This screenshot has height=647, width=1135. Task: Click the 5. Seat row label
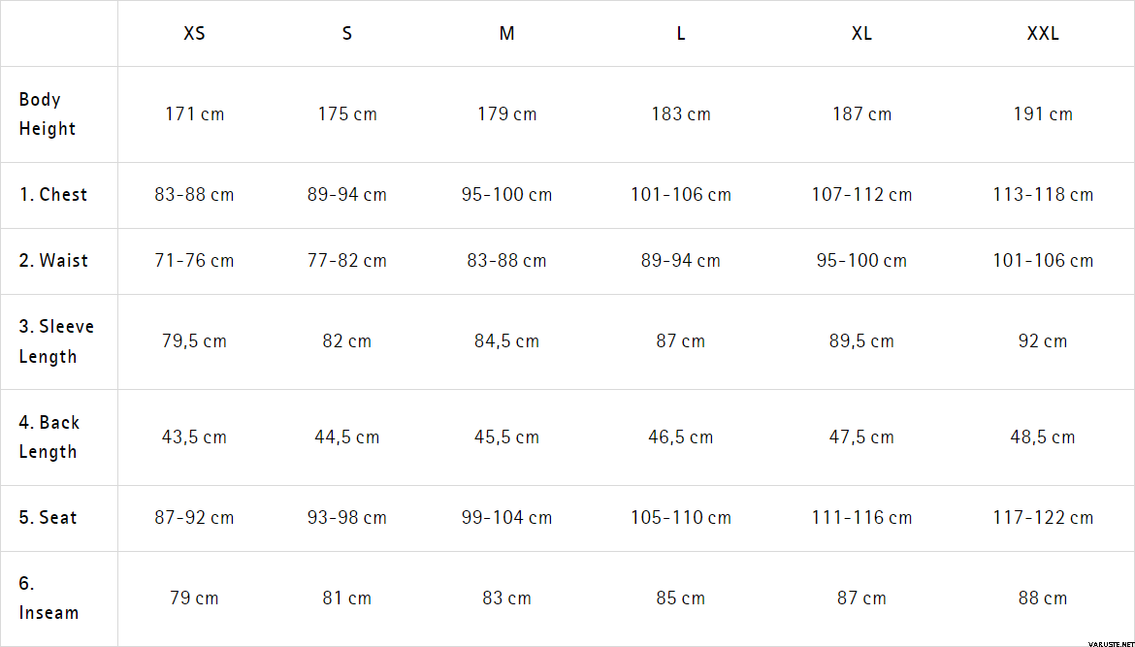click(x=49, y=518)
